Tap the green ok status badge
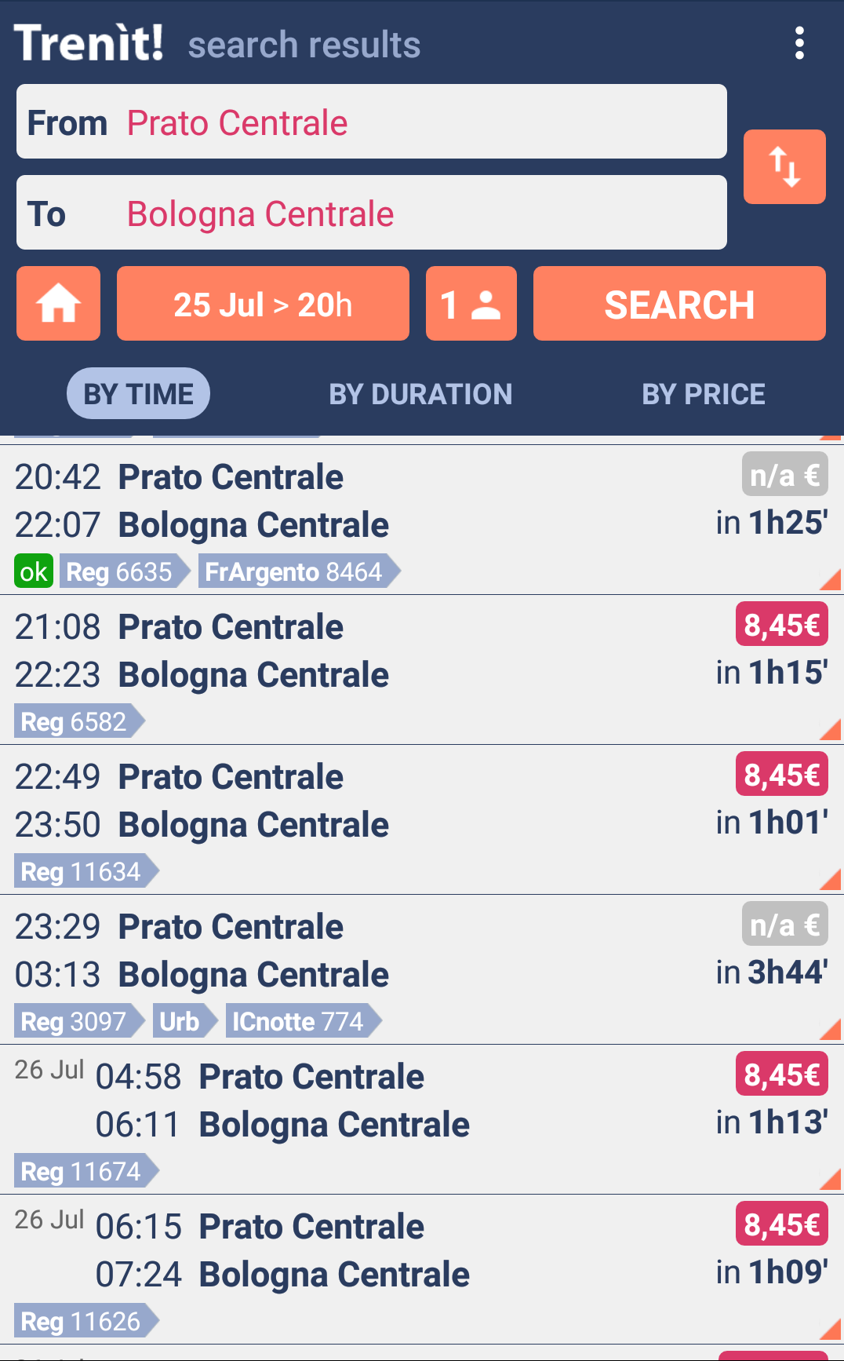Screen dimensions: 844x1361 tap(33, 571)
